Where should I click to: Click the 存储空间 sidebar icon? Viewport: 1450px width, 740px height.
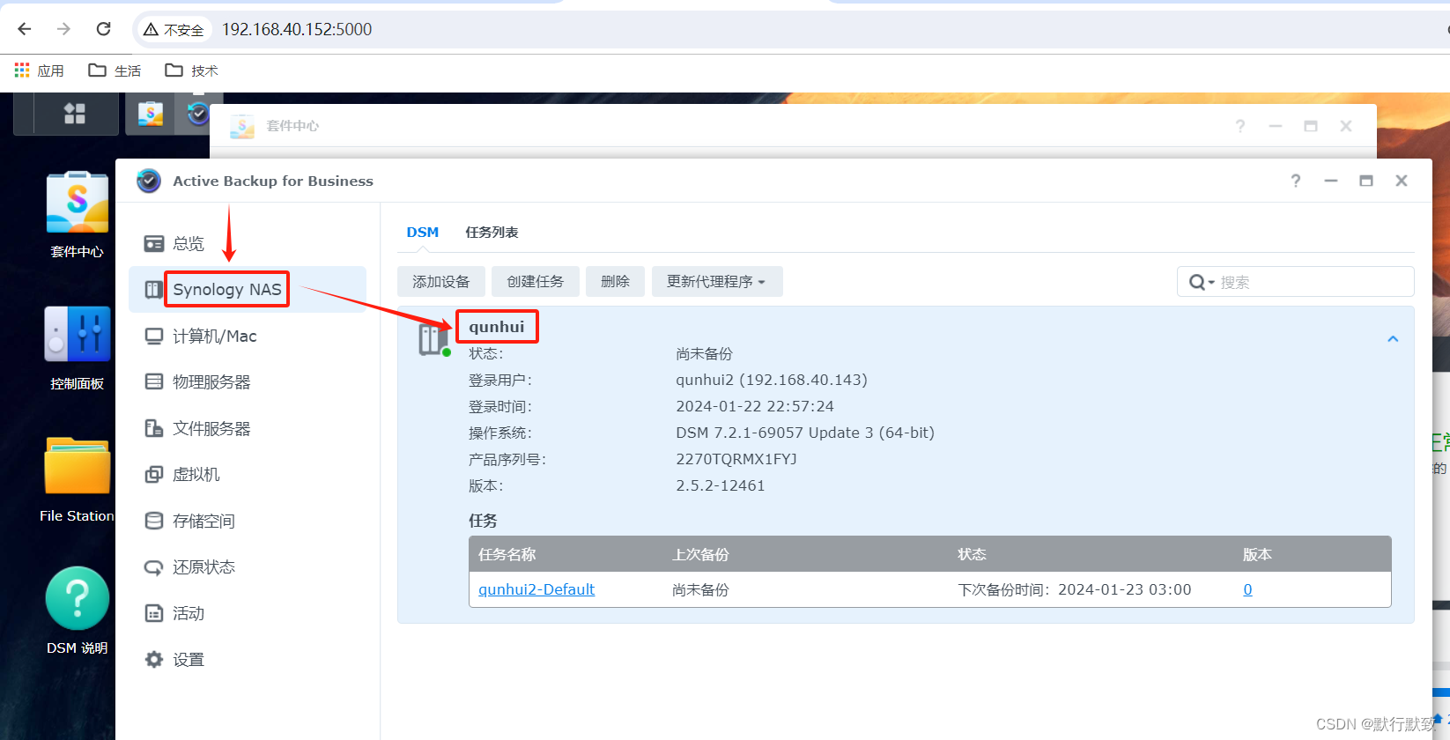[154, 521]
